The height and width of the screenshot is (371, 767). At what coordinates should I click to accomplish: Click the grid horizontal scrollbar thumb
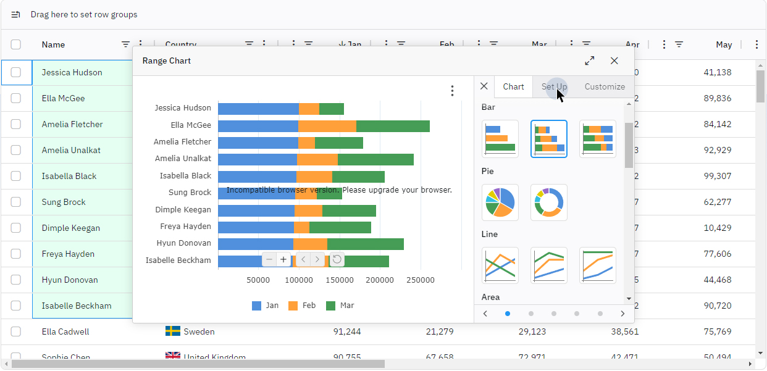click(198, 364)
